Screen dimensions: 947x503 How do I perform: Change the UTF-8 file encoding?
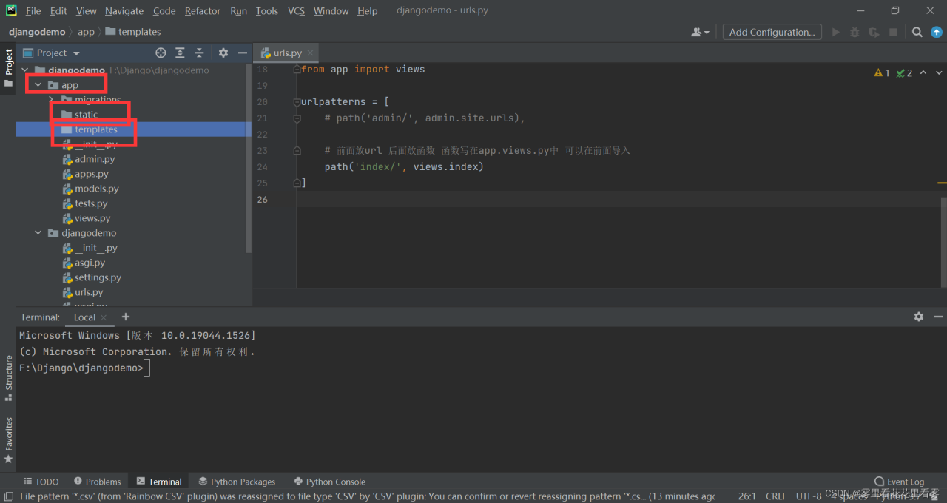coord(809,496)
